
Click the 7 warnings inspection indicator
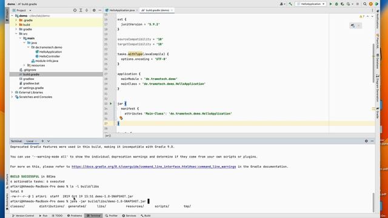pos(362,16)
